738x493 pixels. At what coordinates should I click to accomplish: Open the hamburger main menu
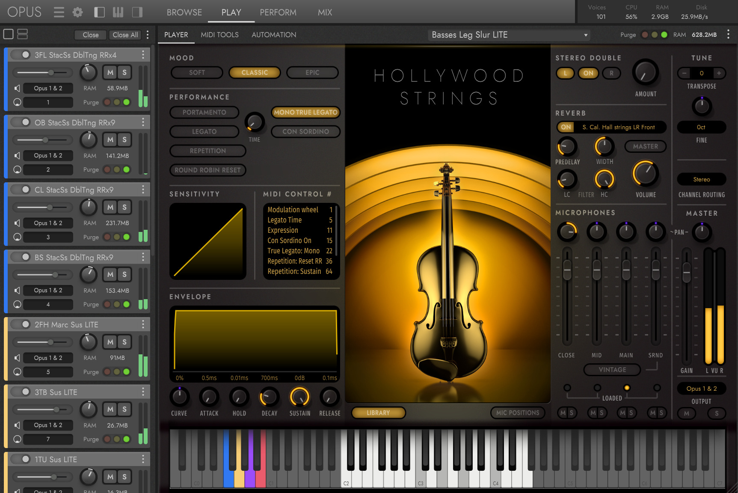[59, 12]
